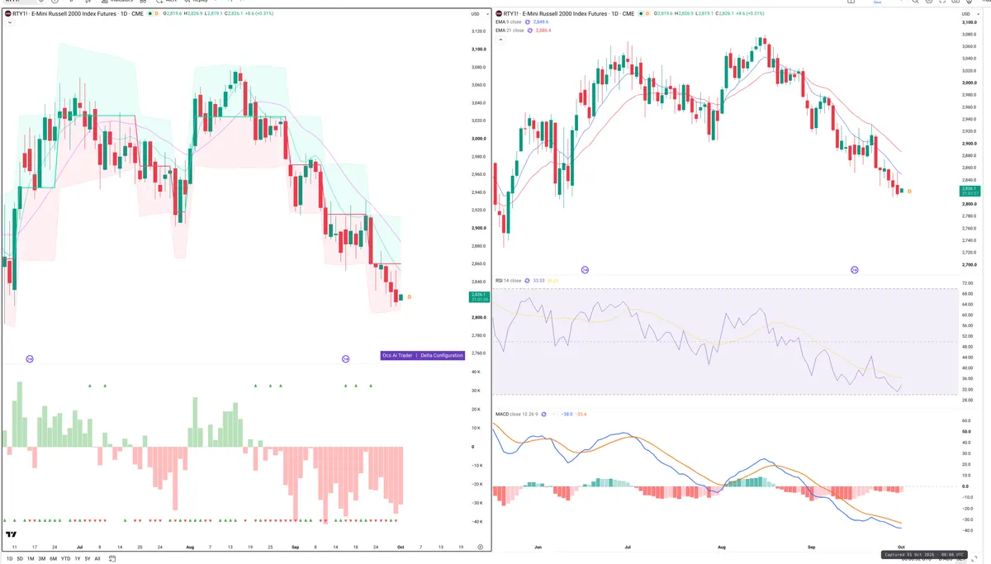Click the RSI value 33.53
The width and height of the screenshot is (991, 564).
click(538, 281)
